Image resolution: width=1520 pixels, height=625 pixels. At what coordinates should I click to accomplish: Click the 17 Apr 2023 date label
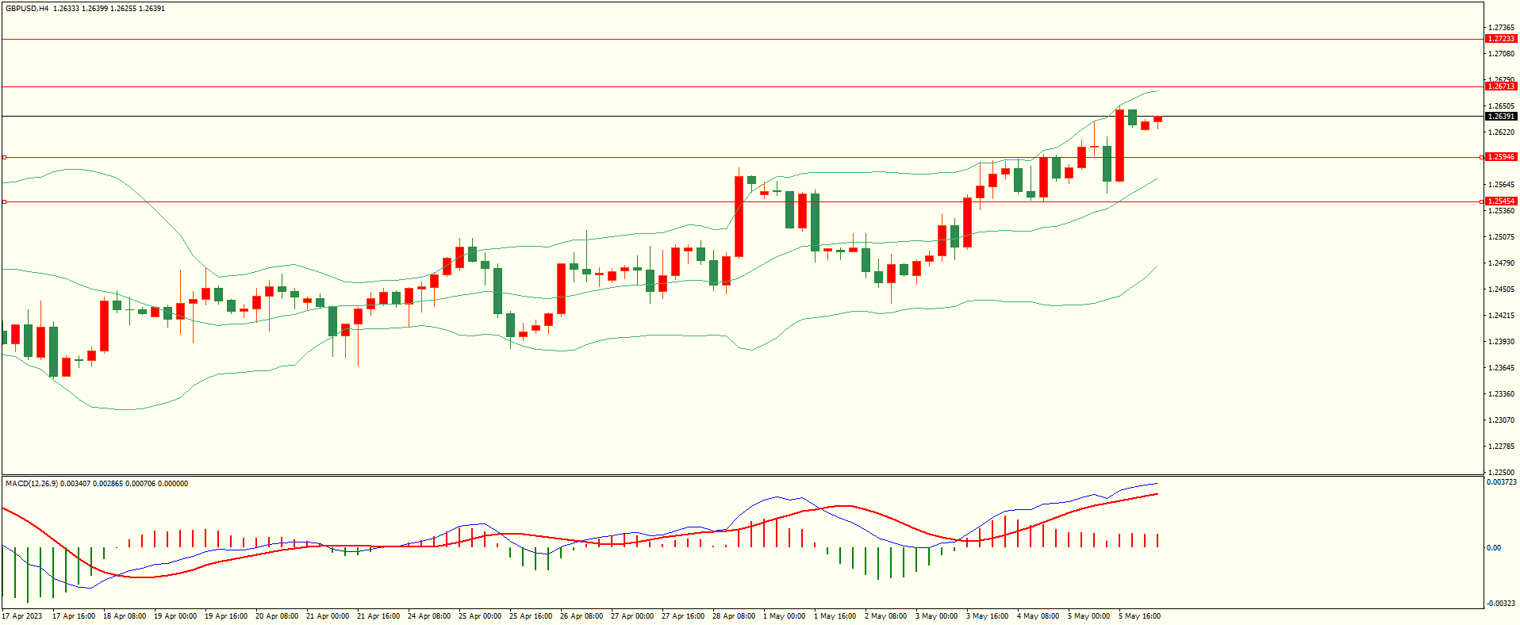tap(22, 616)
